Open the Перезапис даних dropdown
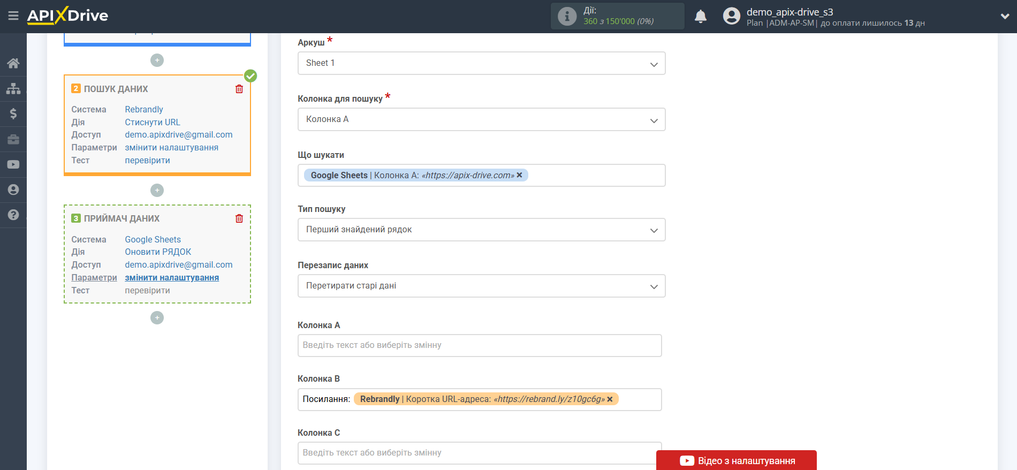 point(482,286)
